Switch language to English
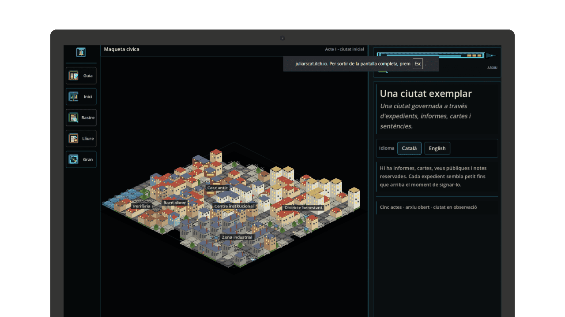This screenshot has height=317, width=565. [437, 148]
